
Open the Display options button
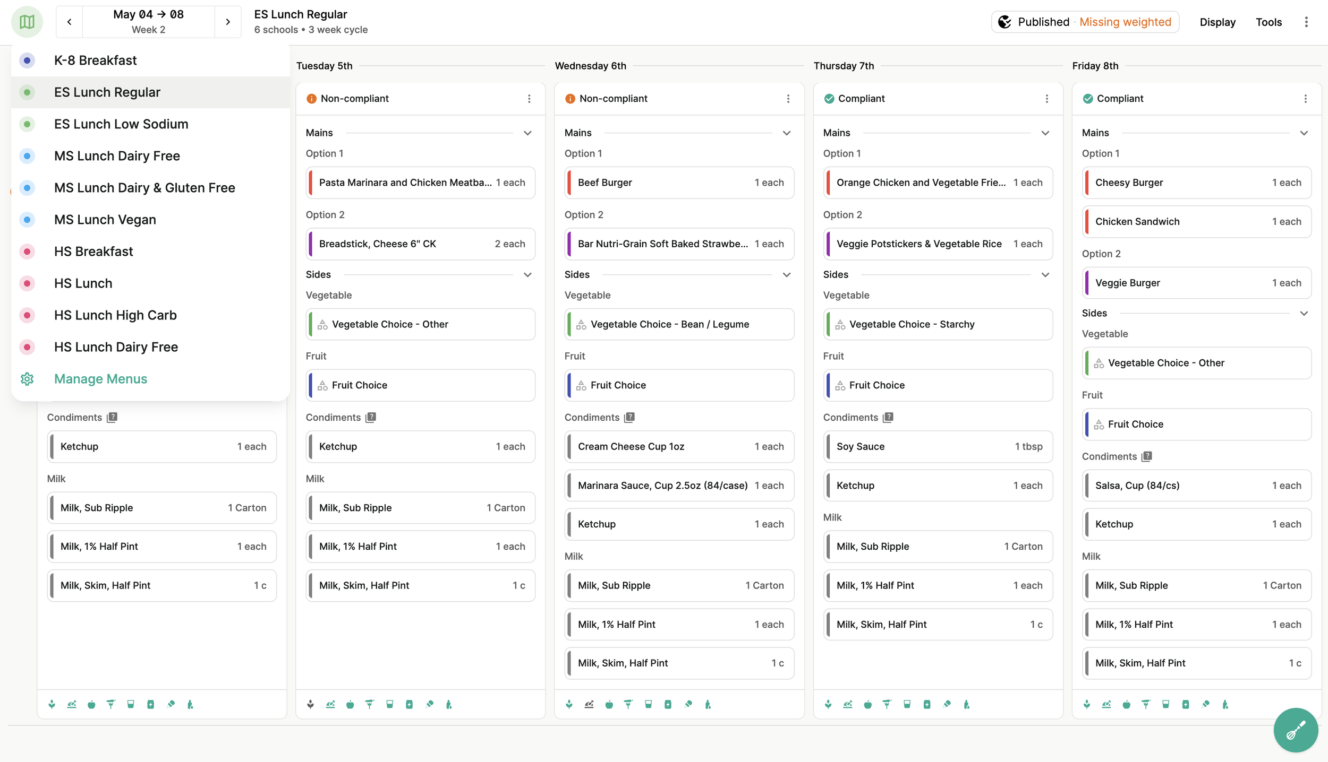point(1218,22)
